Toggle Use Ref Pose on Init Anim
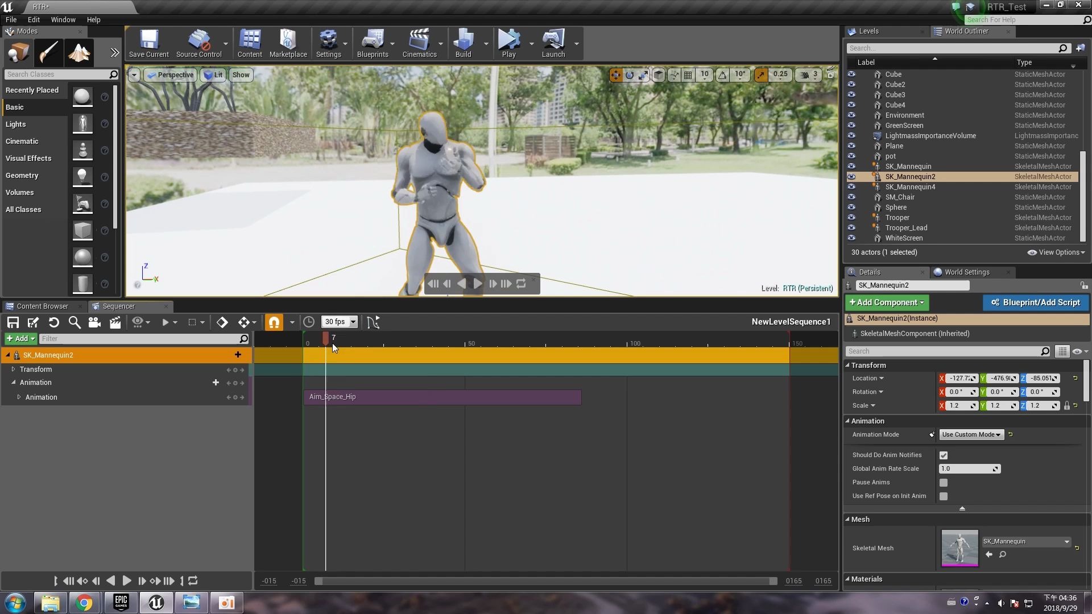This screenshot has width=1092, height=614. (x=944, y=496)
